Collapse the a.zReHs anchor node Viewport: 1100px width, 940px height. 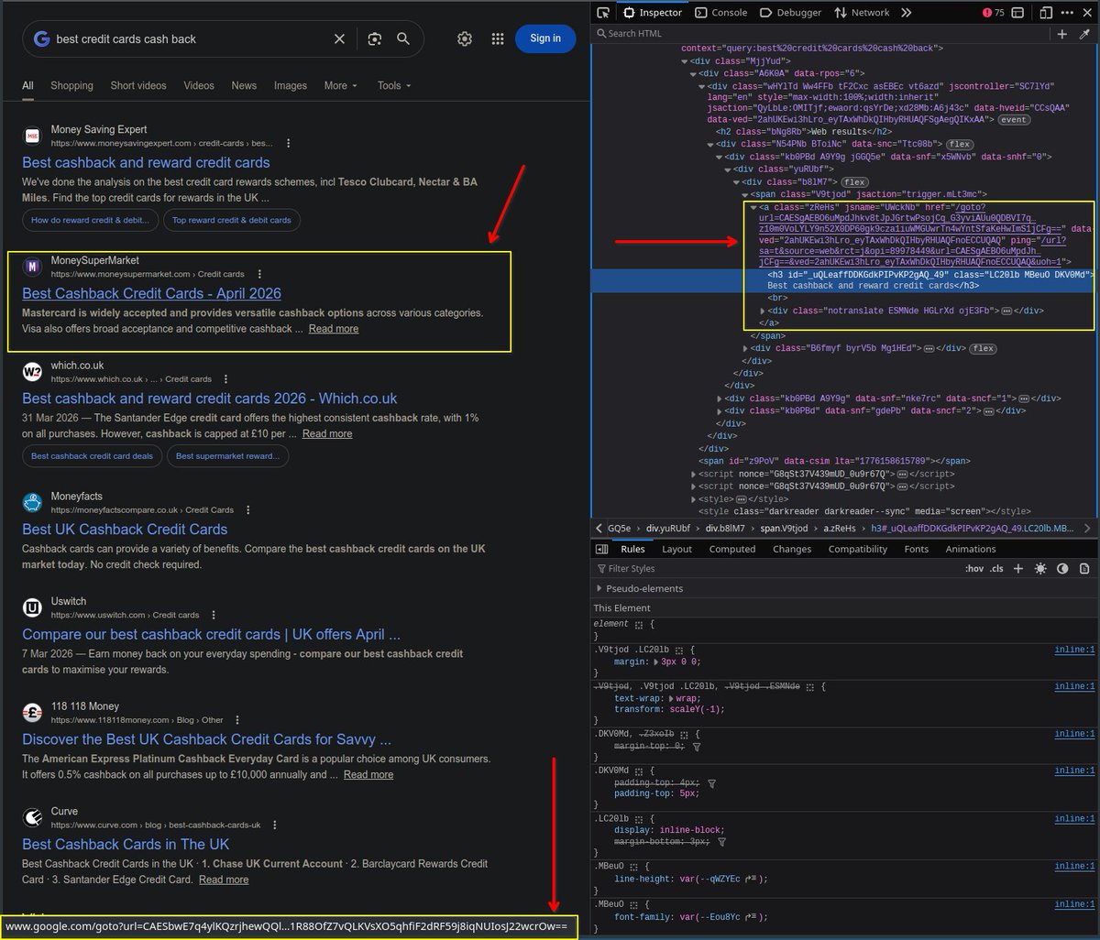[x=753, y=207]
